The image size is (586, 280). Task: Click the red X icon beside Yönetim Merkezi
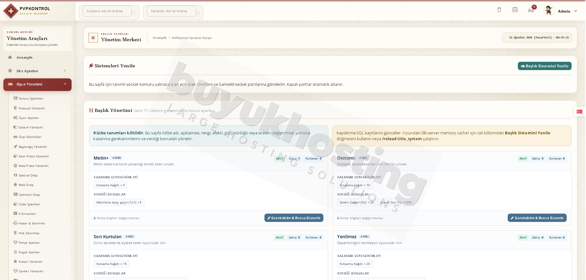pyautogui.click(x=93, y=38)
